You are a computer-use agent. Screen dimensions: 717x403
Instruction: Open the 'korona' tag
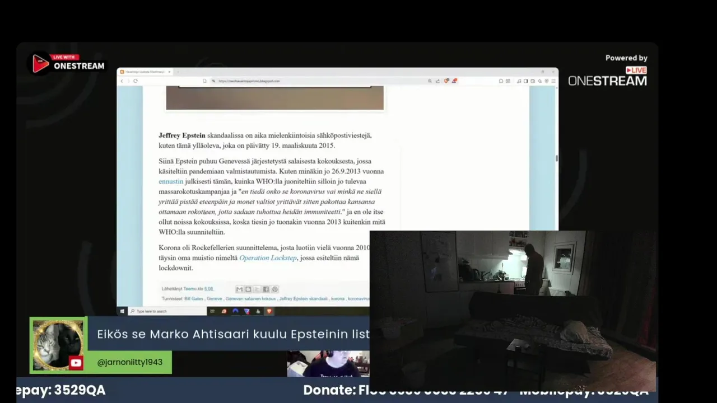(338, 299)
